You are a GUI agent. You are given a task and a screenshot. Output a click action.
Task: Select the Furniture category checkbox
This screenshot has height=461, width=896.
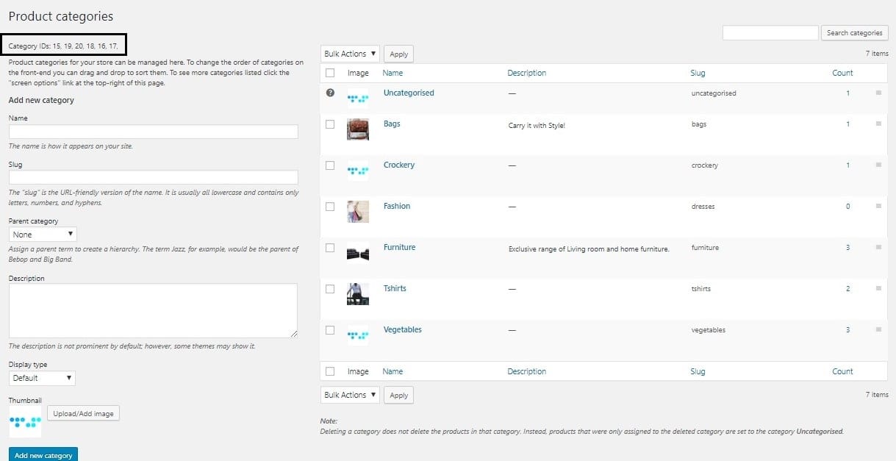pyautogui.click(x=330, y=248)
